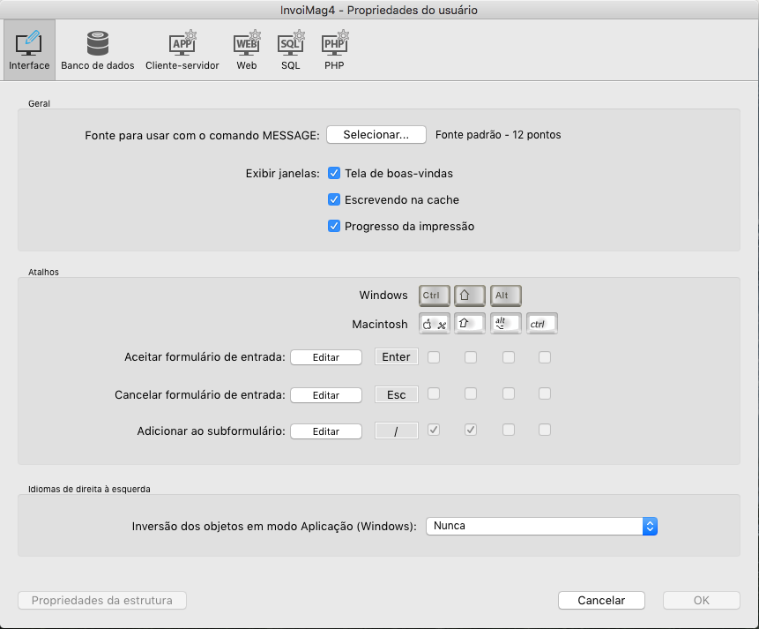Click the Windows Alt key icon

click(x=506, y=296)
